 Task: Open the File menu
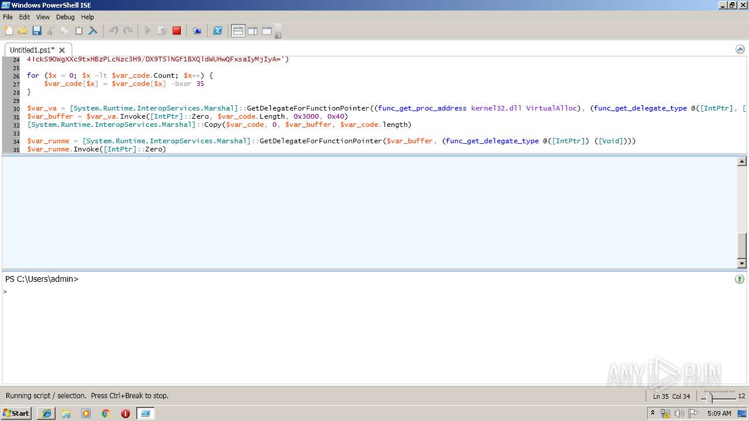coord(8,17)
